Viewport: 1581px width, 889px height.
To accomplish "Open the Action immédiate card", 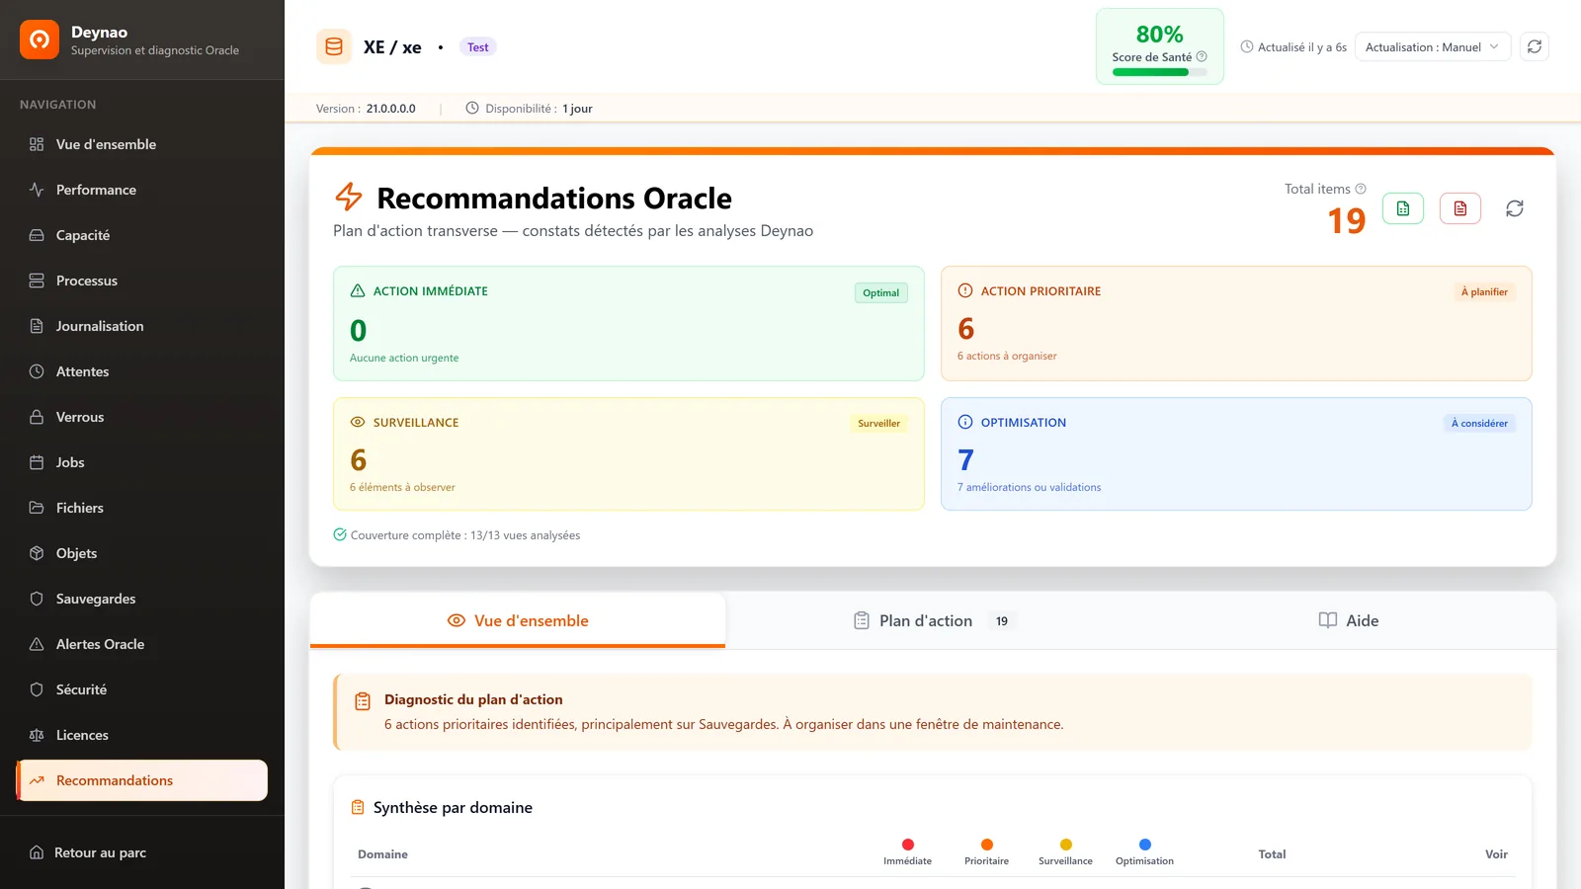I will coord(628,323).
